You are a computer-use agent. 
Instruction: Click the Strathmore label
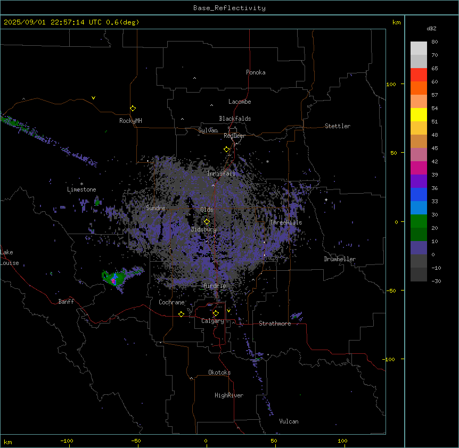[275, 323]
